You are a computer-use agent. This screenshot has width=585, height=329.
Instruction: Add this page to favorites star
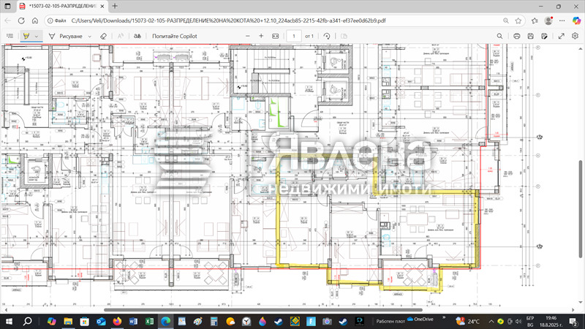518,21
